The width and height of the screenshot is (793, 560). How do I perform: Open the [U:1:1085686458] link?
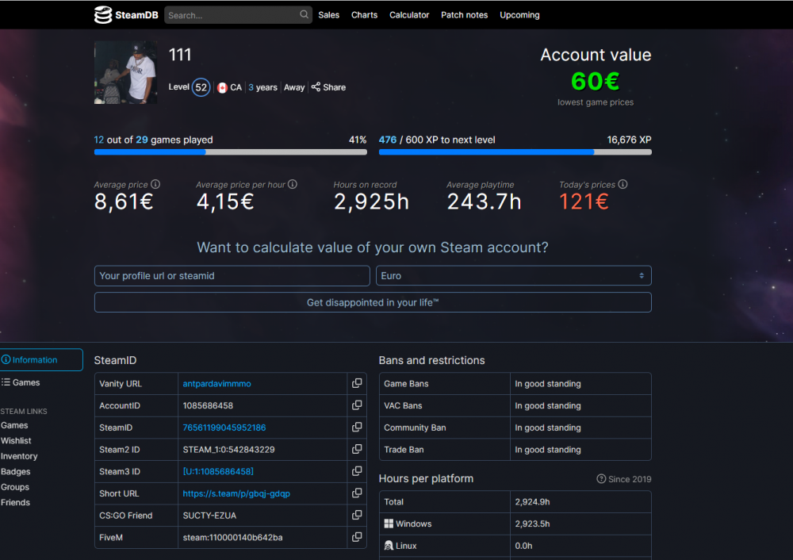[218, 471]
